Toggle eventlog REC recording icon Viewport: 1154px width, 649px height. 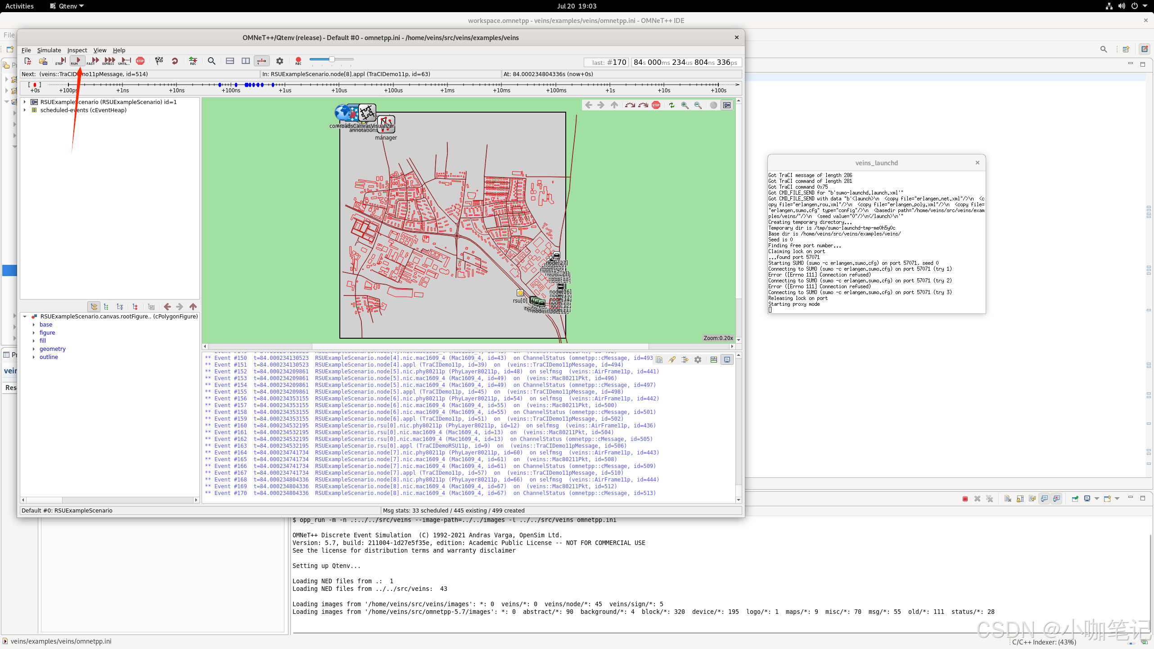(x=193, y=61)
